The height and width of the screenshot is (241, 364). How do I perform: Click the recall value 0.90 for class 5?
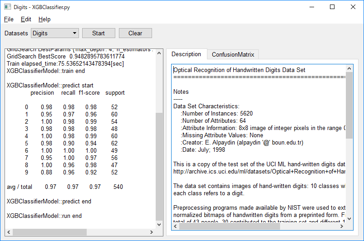pos(69,143)
